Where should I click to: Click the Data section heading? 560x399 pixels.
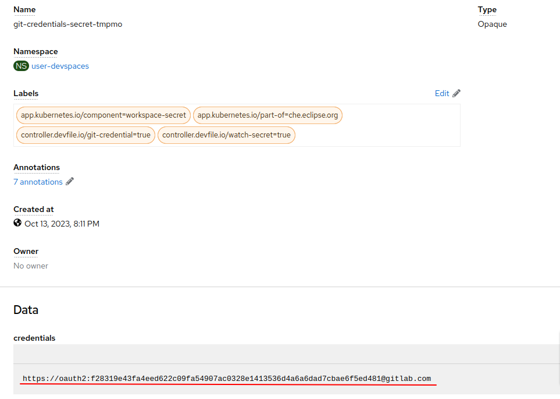coord(26,309)
